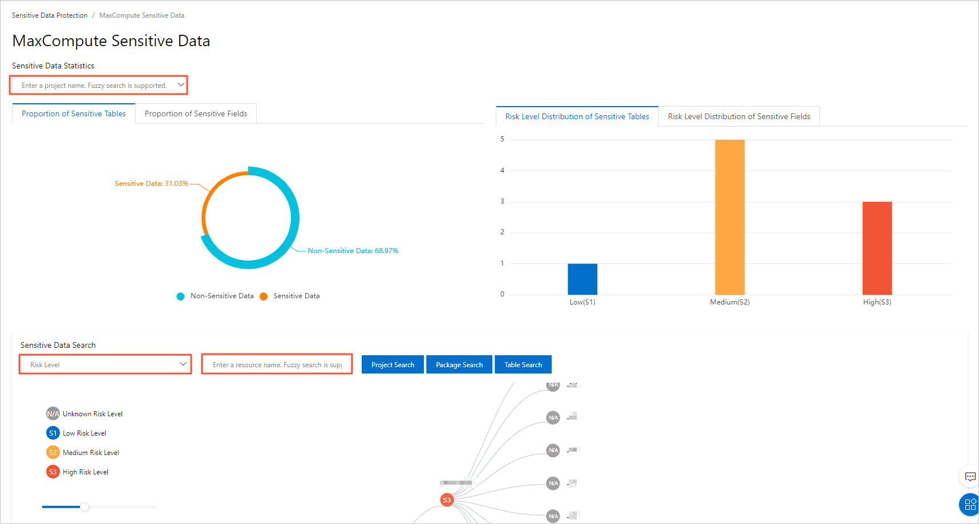Click the N/A Unknown Risk Level legend icon
Image resolution: width=979 pixels, height=524 pixels.
pyautogui.click(x=53, y=414)
